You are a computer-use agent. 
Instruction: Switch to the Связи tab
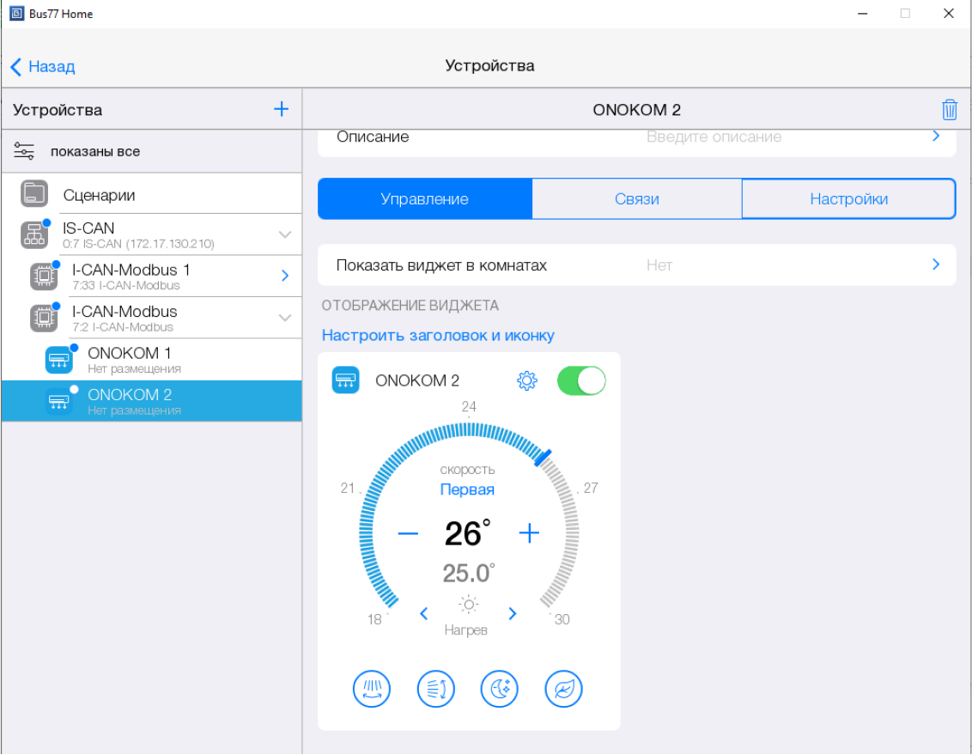tap(636, 199)
